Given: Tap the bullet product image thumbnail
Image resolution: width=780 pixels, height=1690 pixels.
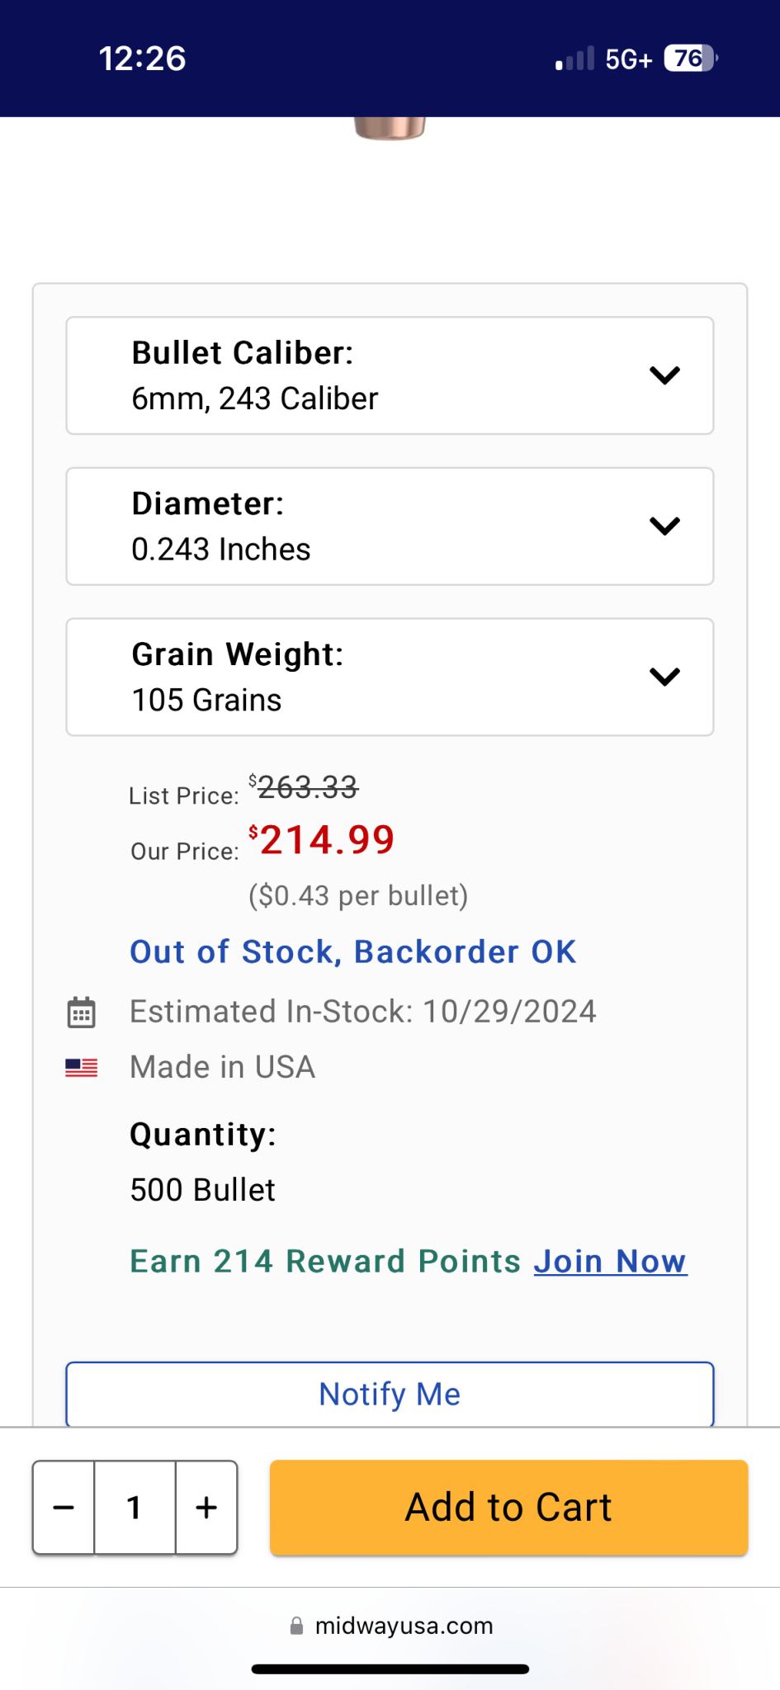Looking at the screenshot, I should (390, 129).
